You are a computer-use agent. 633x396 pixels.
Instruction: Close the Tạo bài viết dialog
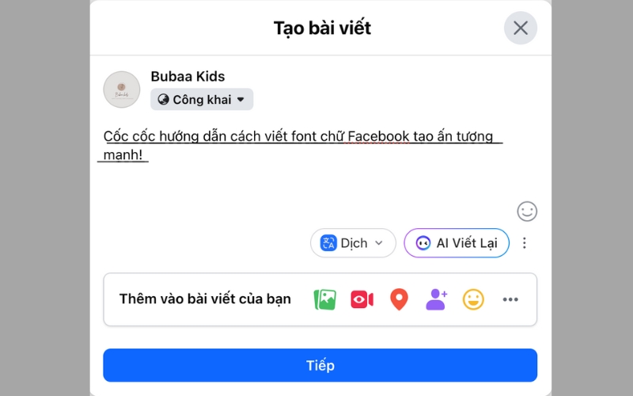tap(521, 28)
